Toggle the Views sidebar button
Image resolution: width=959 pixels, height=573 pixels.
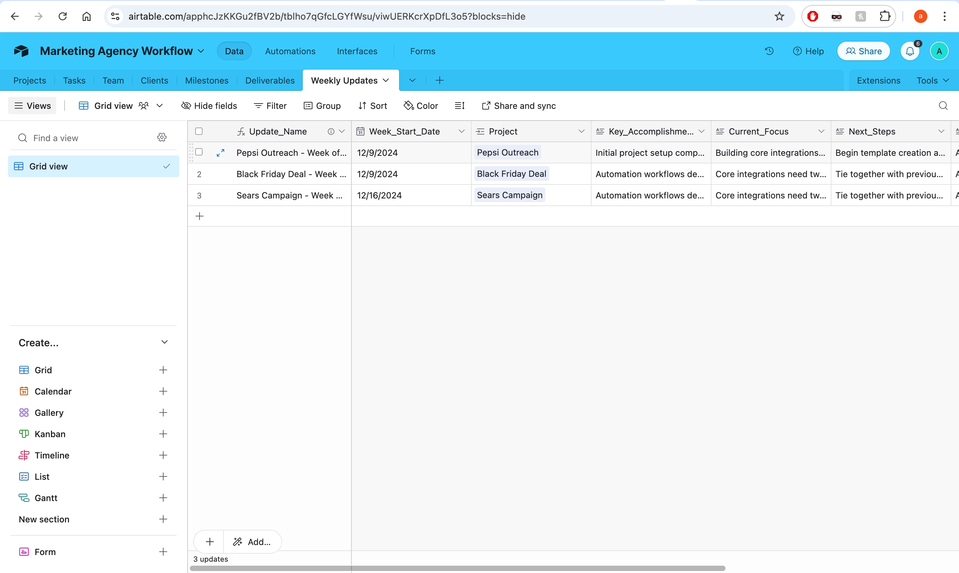click(x=32, y=106)
